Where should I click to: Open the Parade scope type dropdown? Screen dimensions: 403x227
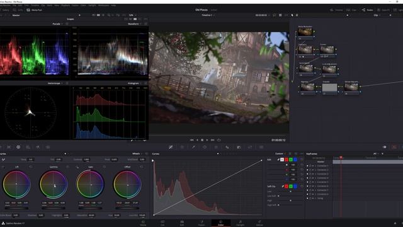pyautogui.click(x=57, y=24)
